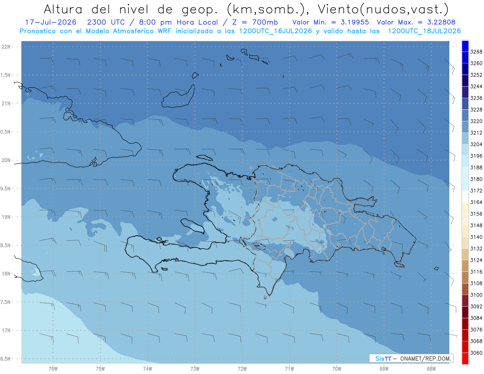
Task: Click the '3228' legend value
Action: (476, 110)
